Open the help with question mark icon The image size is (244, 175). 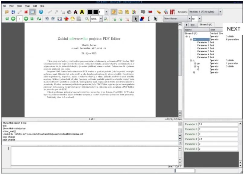coord(40,12)
